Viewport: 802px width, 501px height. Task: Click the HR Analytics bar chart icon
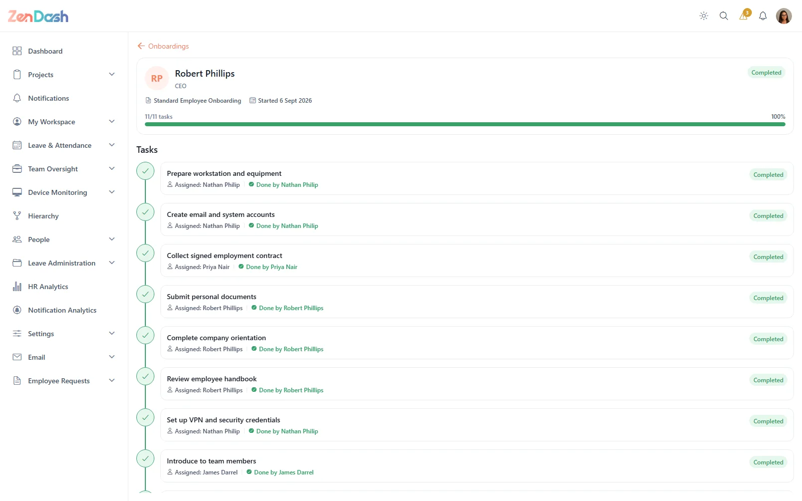[17, 287]
